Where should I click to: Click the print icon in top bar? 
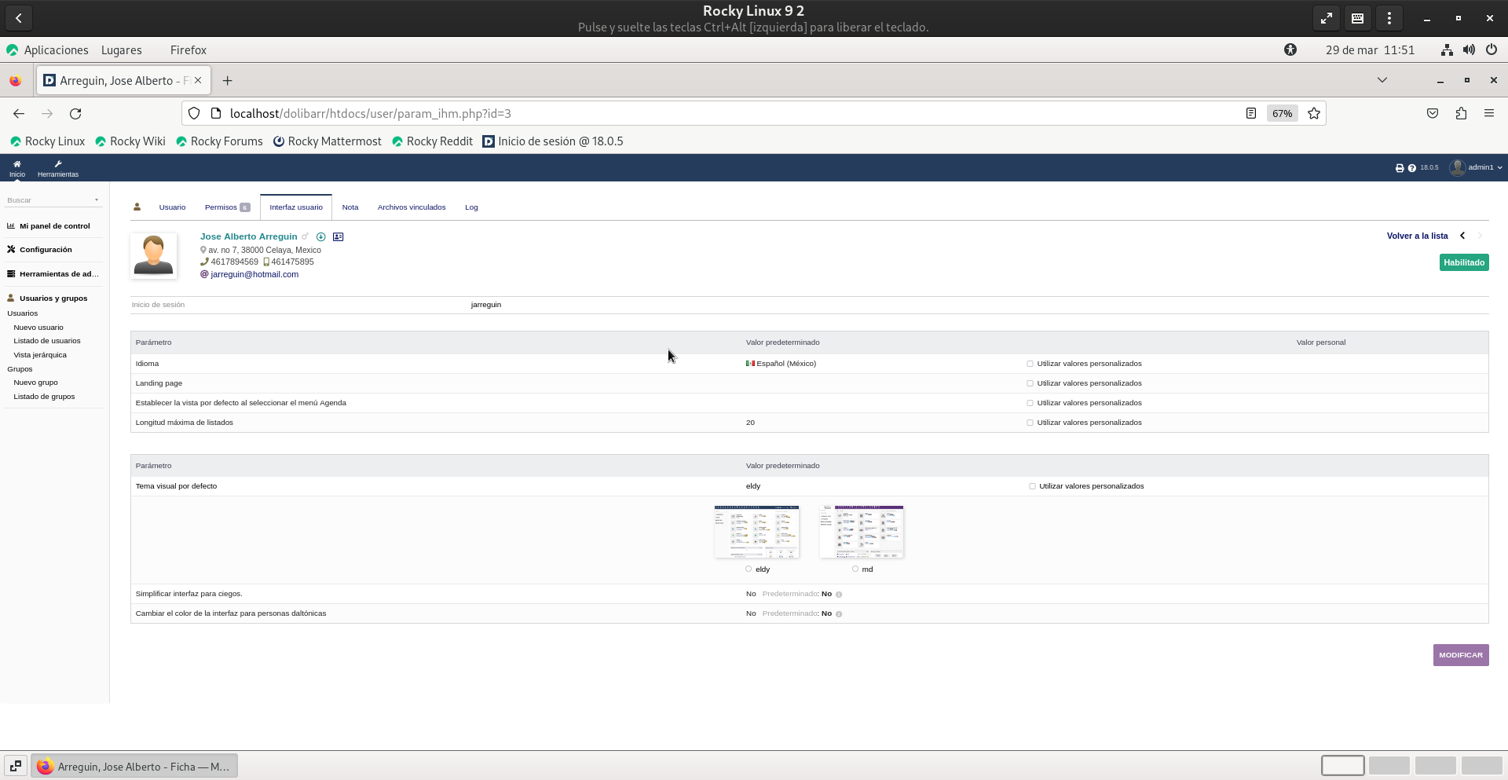pyautogui.click(x=1399, y=168)
